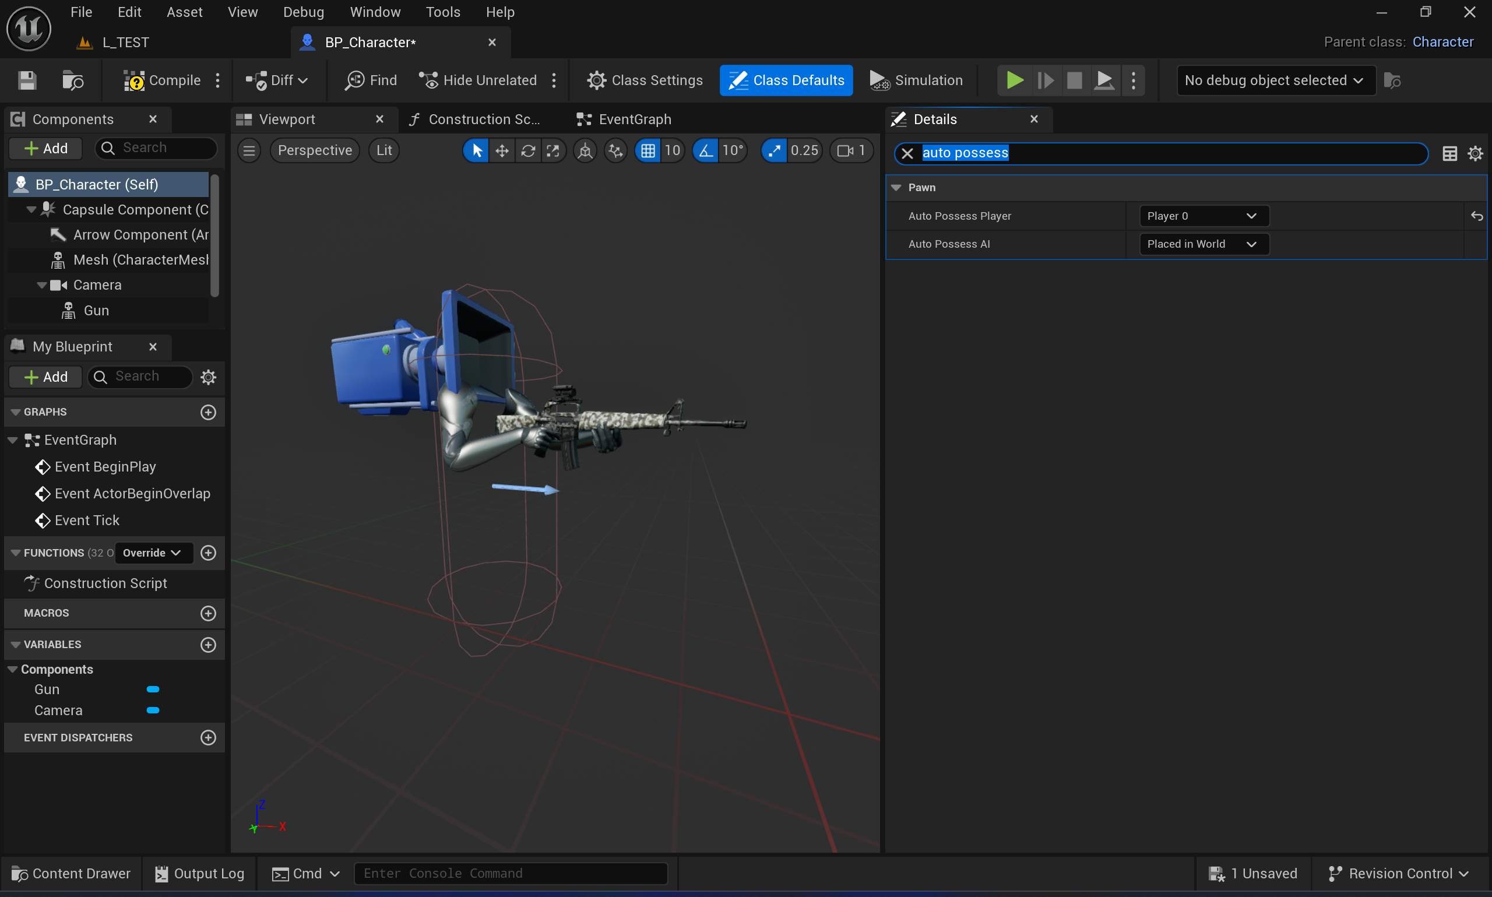Activate the Scale tool in viewport
This screenshot has height=897, width=1492.
click(553, 150)
